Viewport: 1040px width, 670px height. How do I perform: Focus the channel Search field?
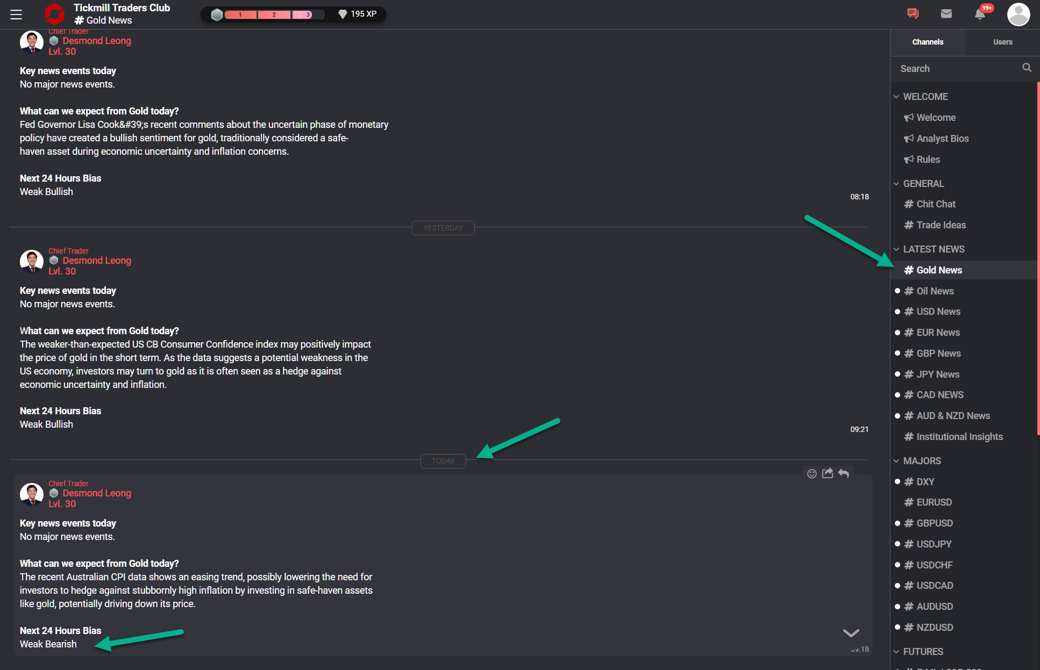point(957,68)
